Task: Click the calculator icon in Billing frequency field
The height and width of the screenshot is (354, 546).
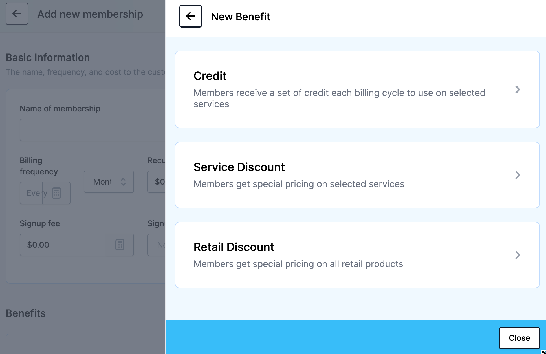Action: pos(56,193)
